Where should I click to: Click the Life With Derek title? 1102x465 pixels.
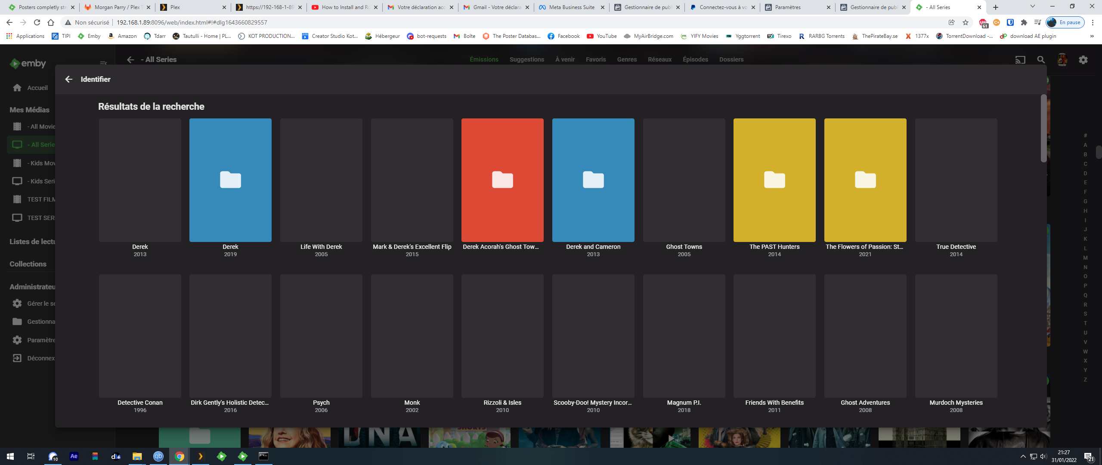click(x=321, y=247)
